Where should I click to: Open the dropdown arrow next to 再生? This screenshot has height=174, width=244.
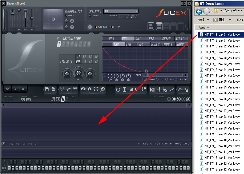pos(230,20)
